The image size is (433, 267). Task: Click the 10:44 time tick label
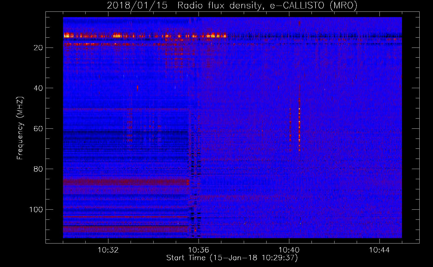pyautogui.click(x=379, y=250)
